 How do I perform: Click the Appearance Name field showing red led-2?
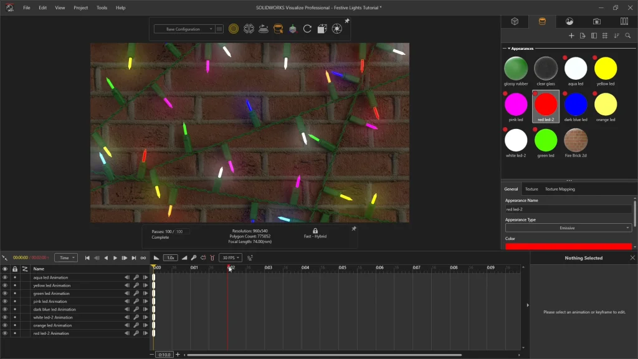click(568, 209)
